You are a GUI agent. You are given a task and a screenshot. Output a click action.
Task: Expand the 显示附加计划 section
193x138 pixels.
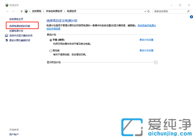click(156, 62)
